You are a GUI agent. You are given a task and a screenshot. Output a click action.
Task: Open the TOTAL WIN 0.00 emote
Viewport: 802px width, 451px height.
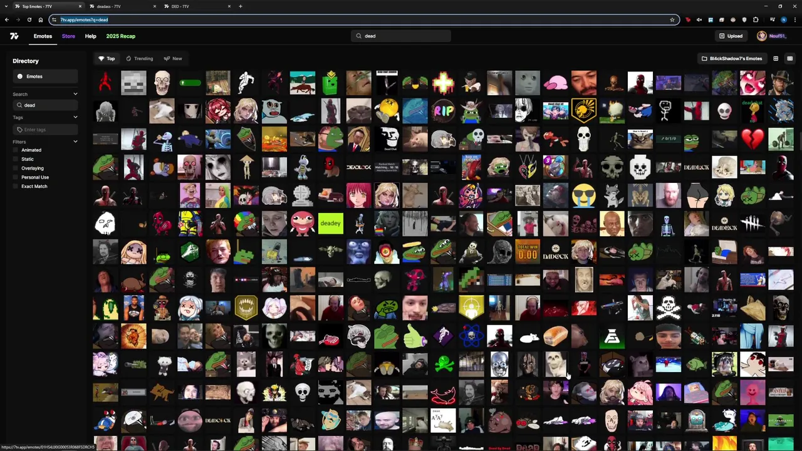point(528,252)
